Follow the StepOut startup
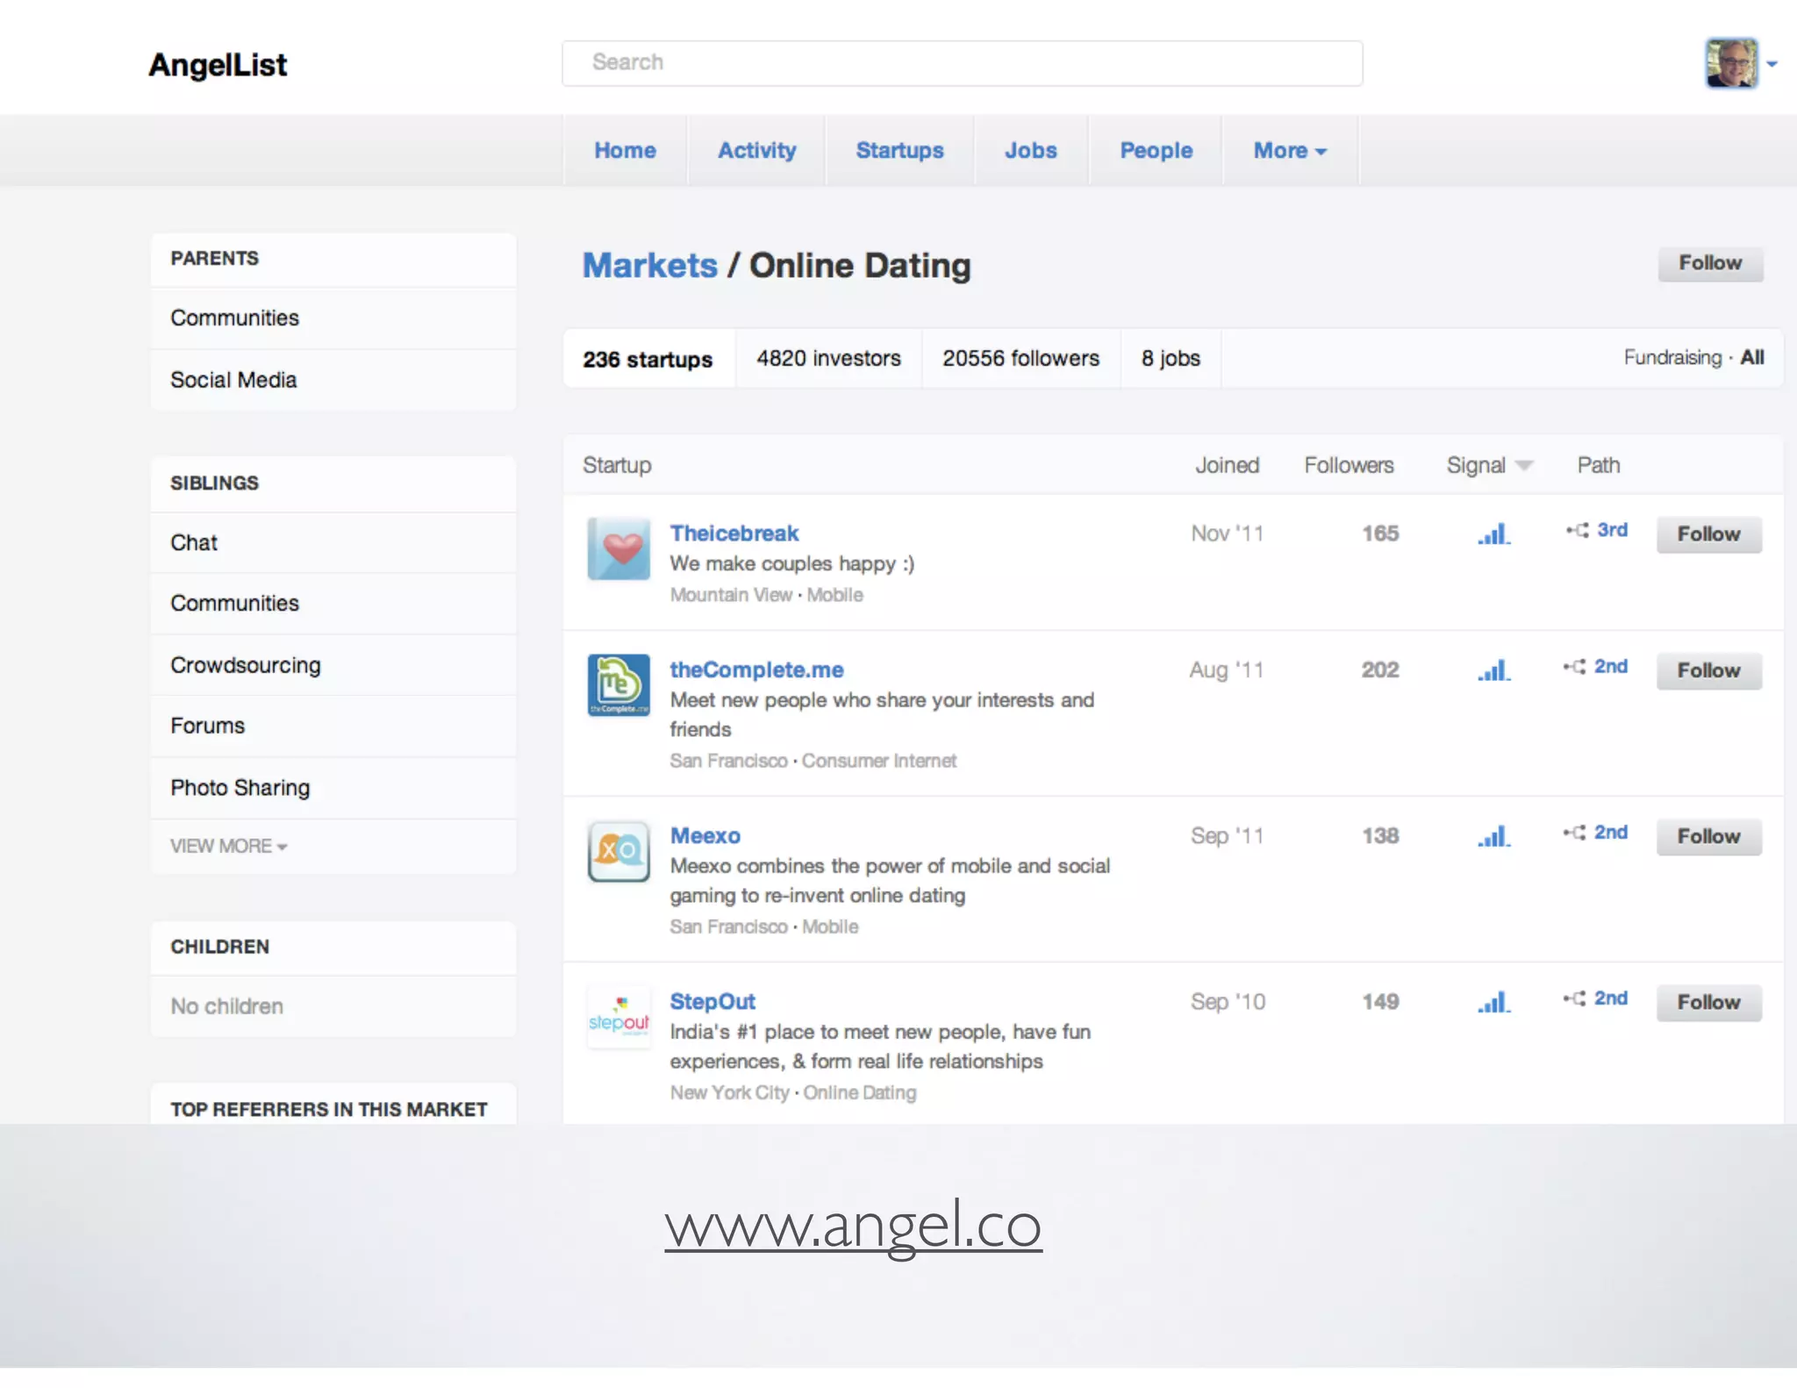The image size is (1797, 1388). coord(1708,1003)
